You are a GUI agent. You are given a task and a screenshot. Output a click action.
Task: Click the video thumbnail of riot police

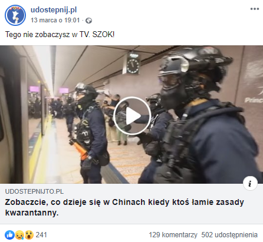click(x=131, y=115)
